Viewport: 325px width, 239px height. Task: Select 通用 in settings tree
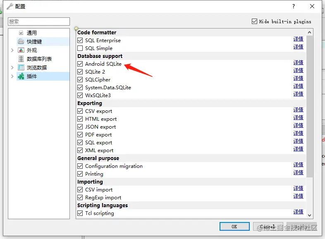pyautogui.click(x=32, y=33)
